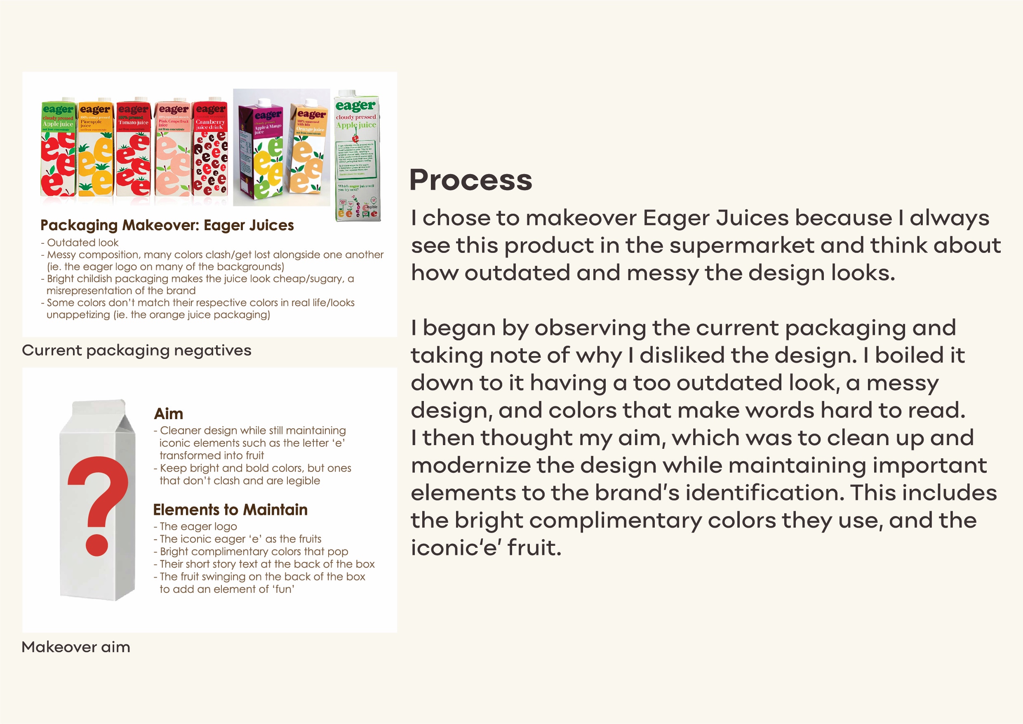Click the "Aim" heading
The height and width of the screenshot is (724, 1023).
[x=168, y=414]
